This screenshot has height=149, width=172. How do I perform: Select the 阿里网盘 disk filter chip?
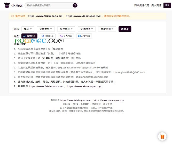click(x=48, y=36)
